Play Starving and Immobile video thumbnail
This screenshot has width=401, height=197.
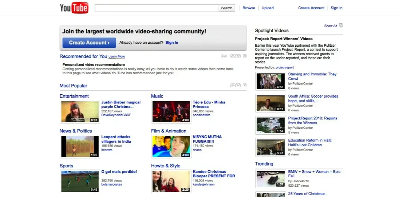(271, 81)
